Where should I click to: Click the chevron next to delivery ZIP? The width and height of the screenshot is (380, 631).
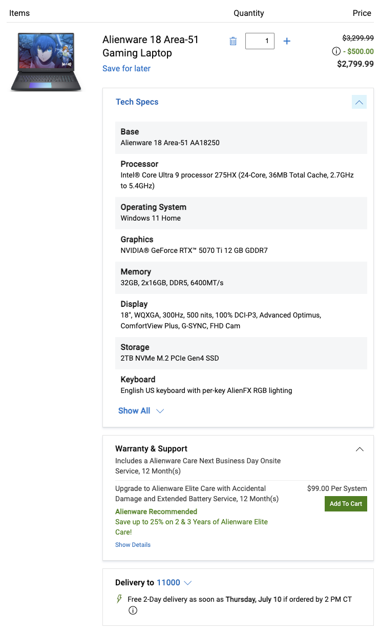click(187, 583)
